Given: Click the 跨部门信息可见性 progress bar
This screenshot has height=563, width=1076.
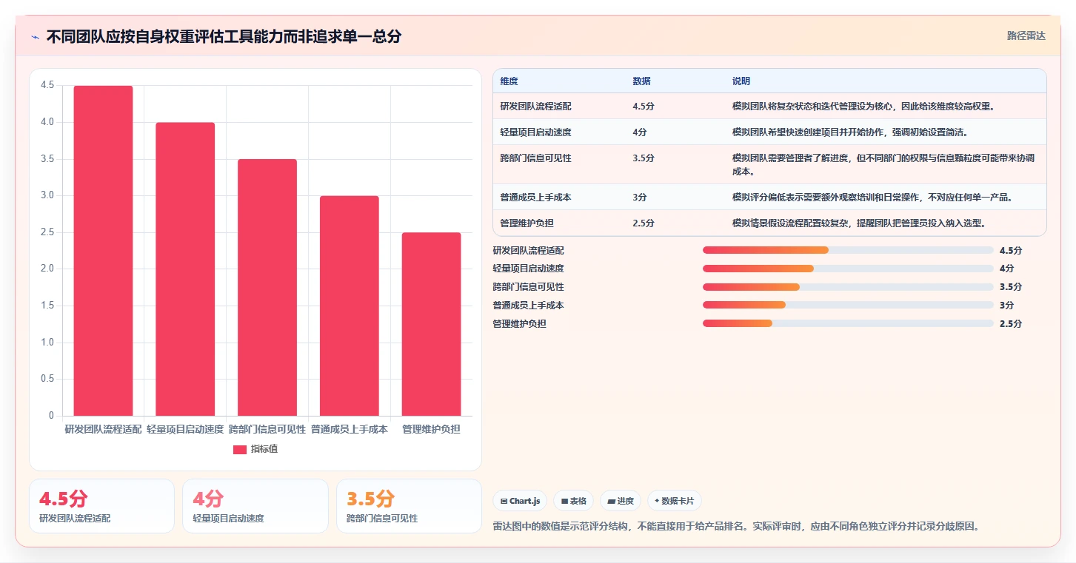Looking at the screenshot, I should [x=848, y=287].
